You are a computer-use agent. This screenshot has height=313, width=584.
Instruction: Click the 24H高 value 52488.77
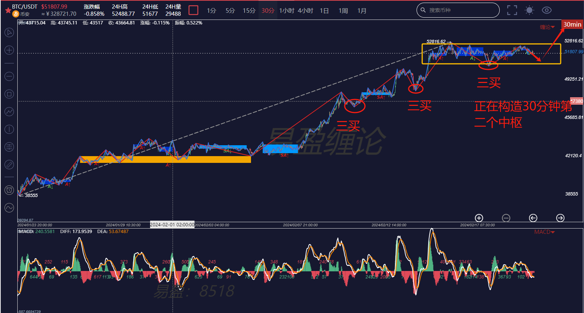pos(123,14)
